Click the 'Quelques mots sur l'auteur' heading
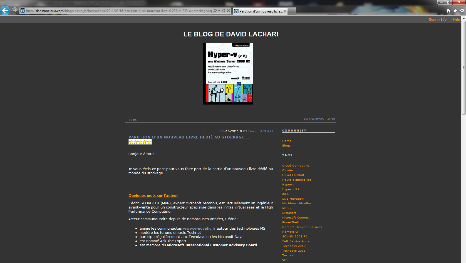466x263 pixels. [x=153, y=195]
